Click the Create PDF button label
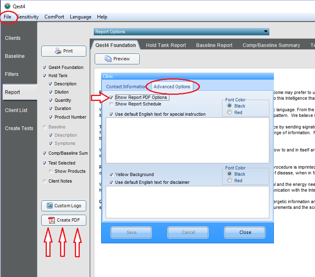 68,220
